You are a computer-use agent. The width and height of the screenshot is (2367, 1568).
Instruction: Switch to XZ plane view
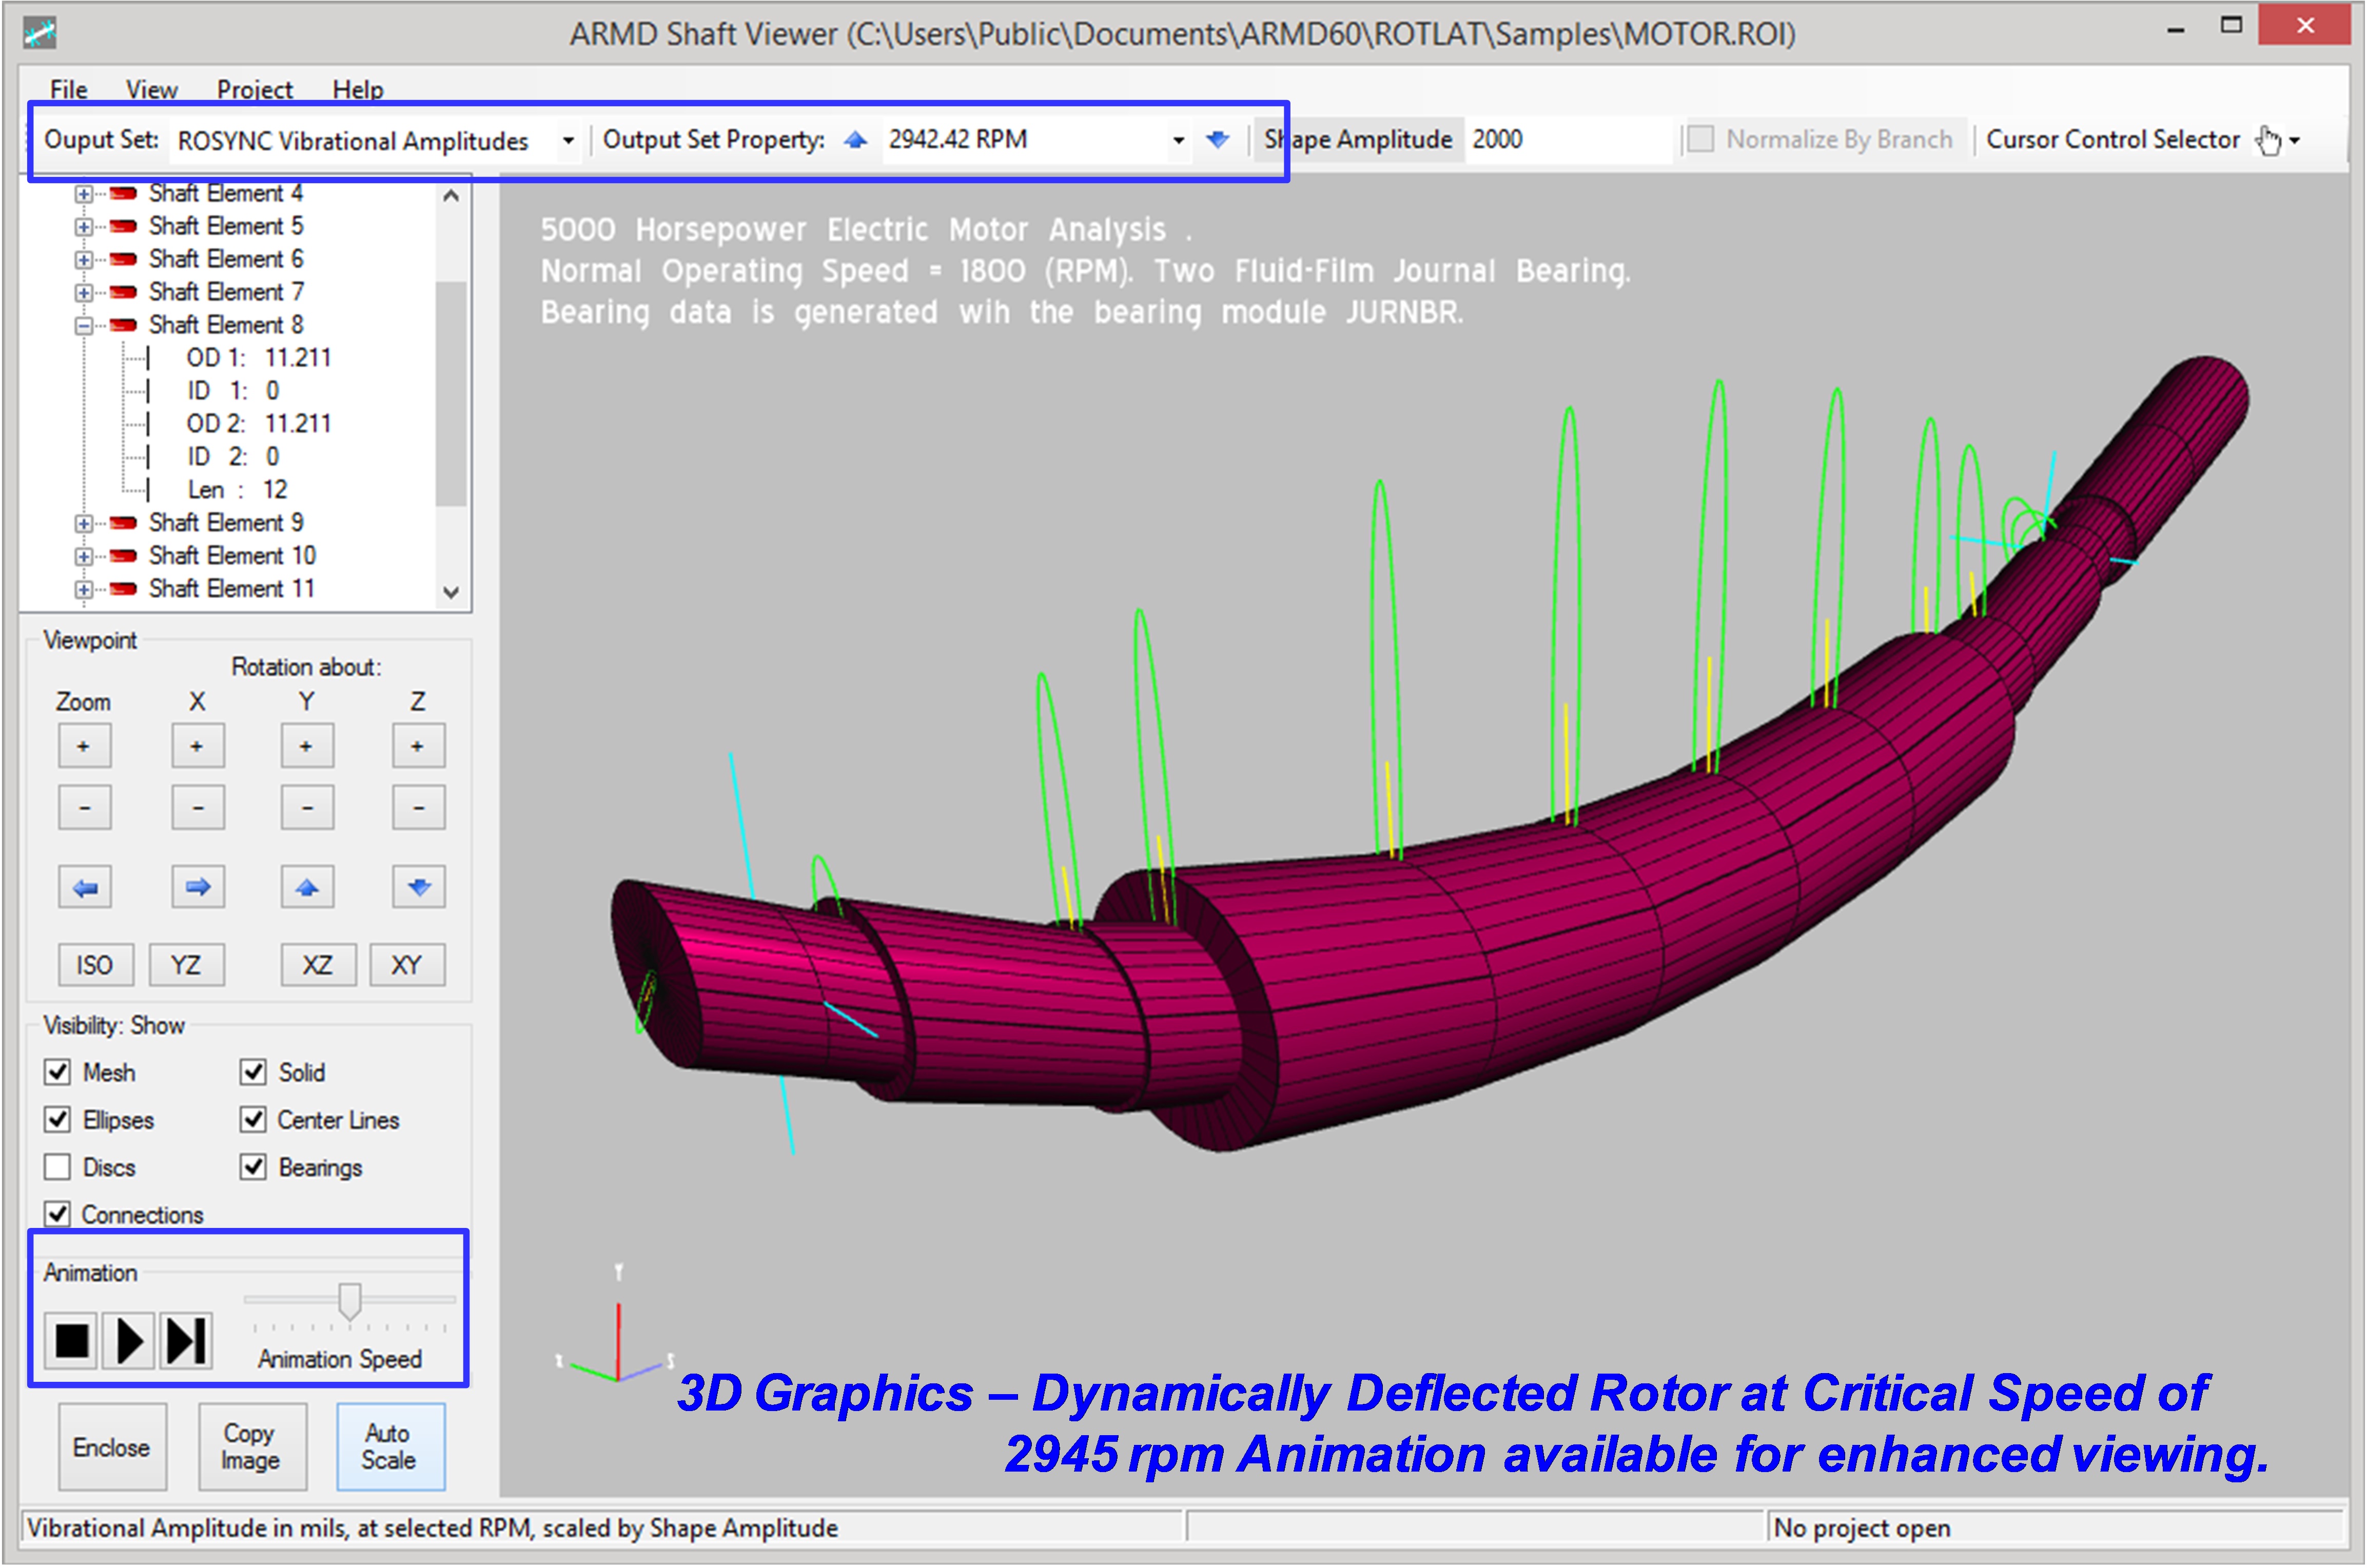click(x=317, y=965)
